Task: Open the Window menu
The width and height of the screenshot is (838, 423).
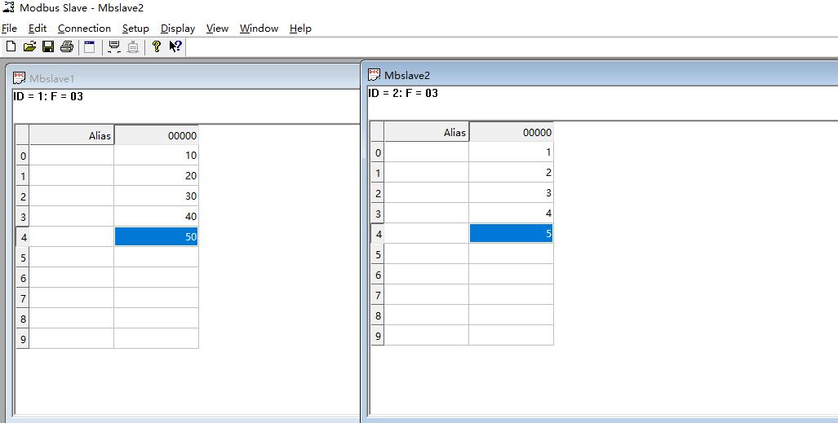Action: [259, 29]
